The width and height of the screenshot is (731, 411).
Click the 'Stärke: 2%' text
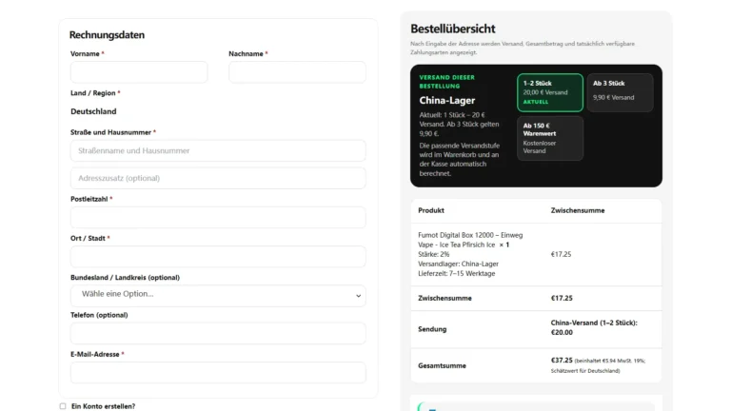(434, 254)
